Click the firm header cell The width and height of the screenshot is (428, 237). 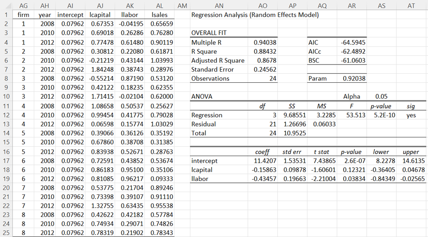(x=23, y=15)
